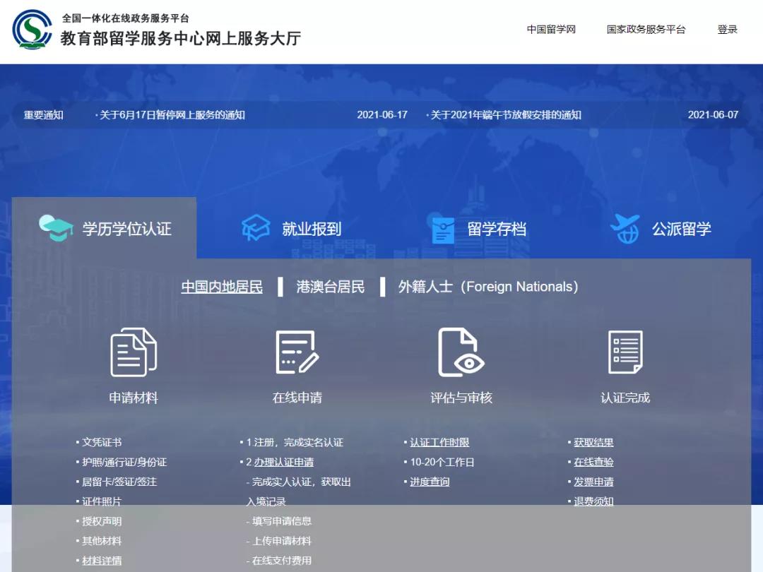763x572 pixels.
Task: Open the 在线查询 link
Action: (596, 462)
